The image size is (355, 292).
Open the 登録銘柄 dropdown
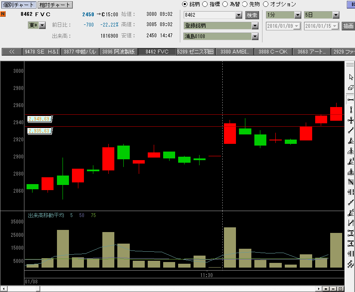255,26
